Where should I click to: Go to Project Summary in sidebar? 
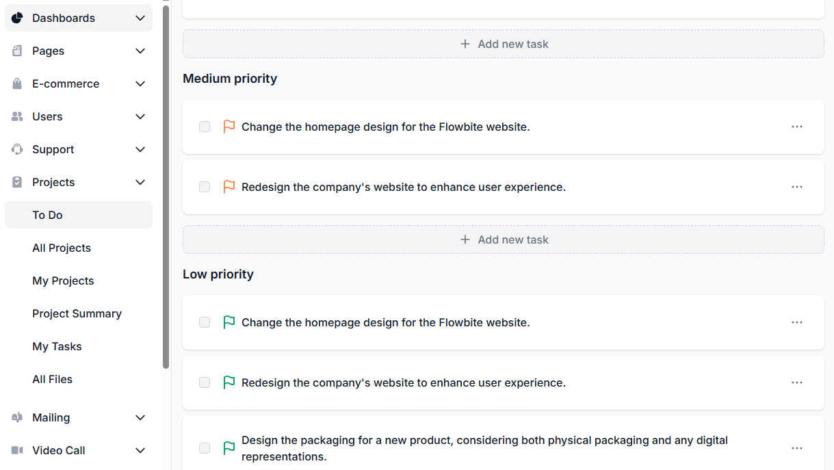[77, 313]
